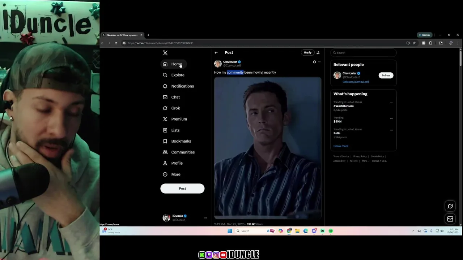Open Communities in the sidebar

coord(179,152)
